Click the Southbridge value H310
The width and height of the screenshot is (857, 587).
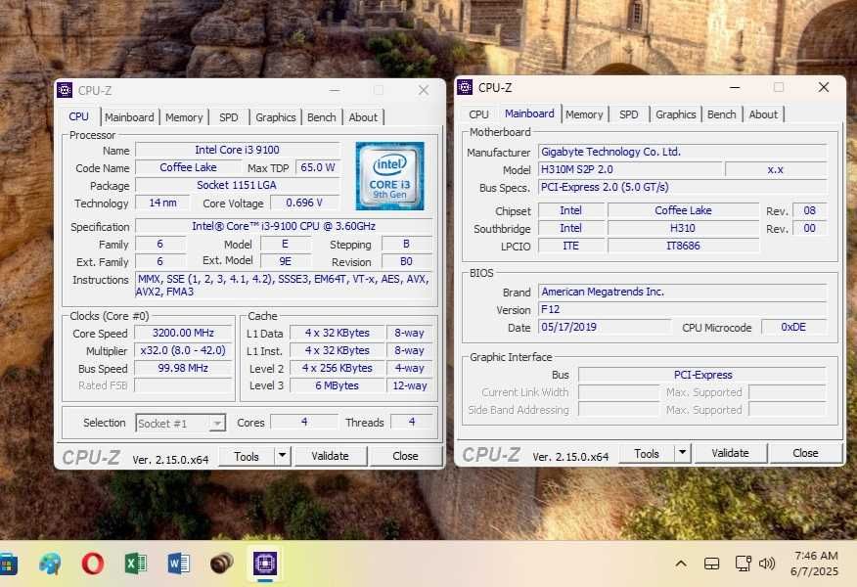tap(683, 228)
